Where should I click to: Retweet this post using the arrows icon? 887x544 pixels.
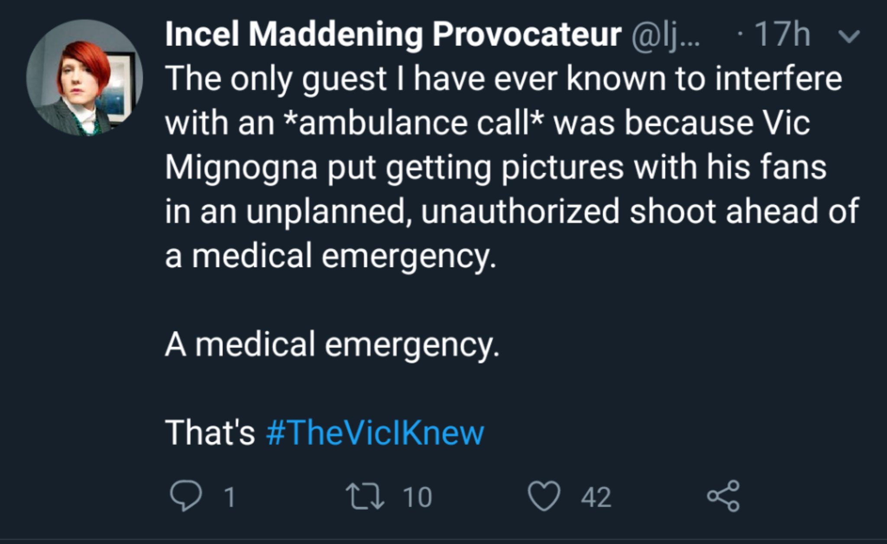(x=365, y=496)
